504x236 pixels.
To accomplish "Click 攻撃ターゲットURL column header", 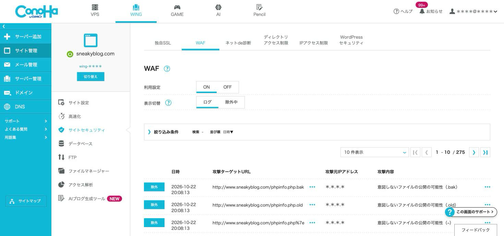I will pos(231,172).
